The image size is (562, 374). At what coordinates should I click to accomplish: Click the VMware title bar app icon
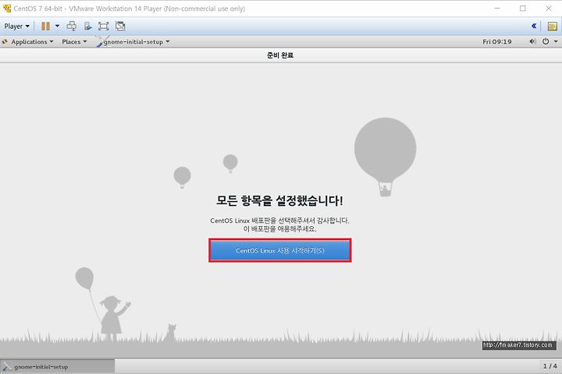[7, 9]
